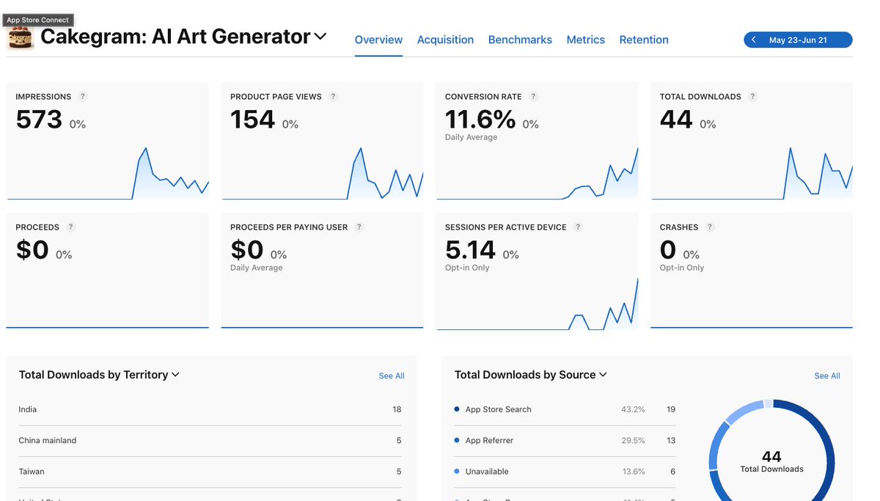Screen dimensions: 880x501
Task: Click the Impressions chart
Action: (x=108, y=173)
